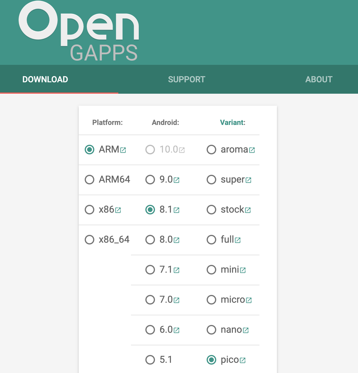Click the ARM64 label text
This screenshot has height=373, width=358.
114,180
